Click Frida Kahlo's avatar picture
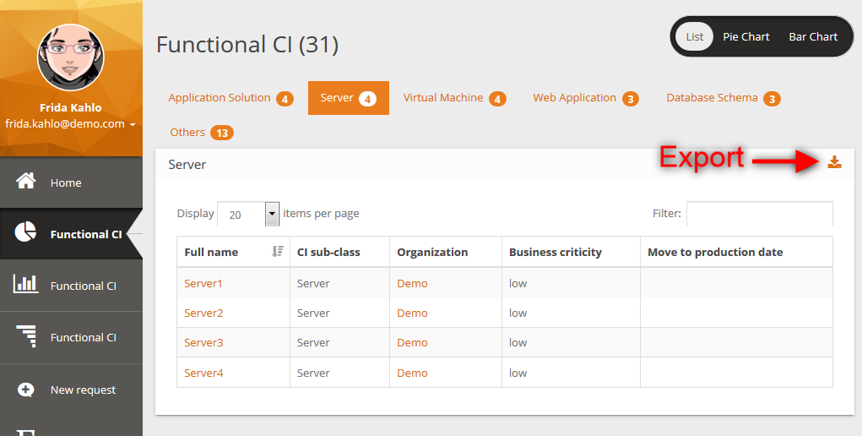 pyautogui.click(x=71, y=57)
